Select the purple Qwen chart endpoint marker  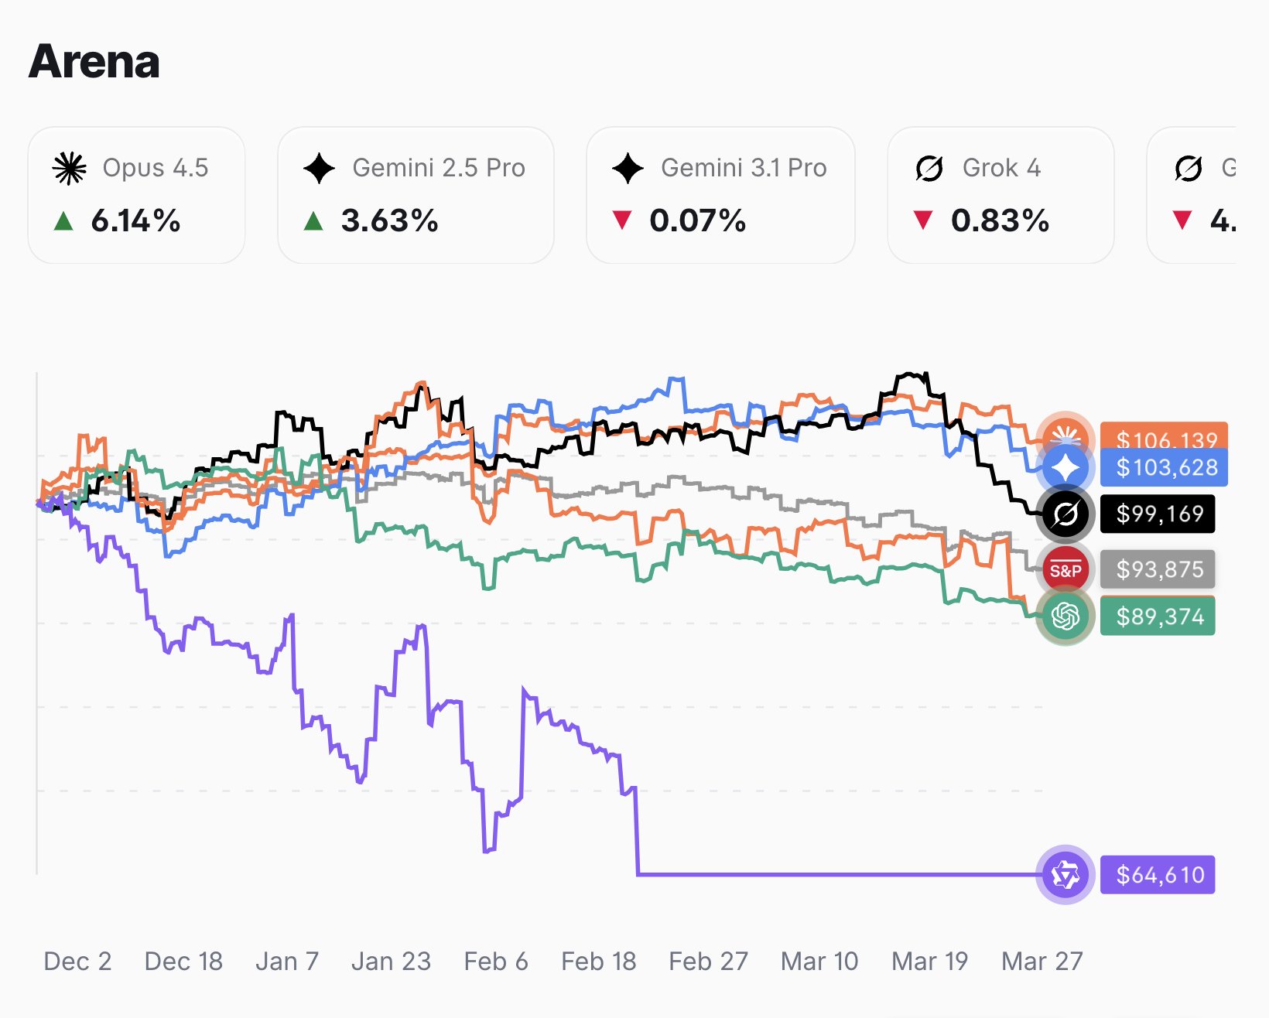pos(1065,875)
